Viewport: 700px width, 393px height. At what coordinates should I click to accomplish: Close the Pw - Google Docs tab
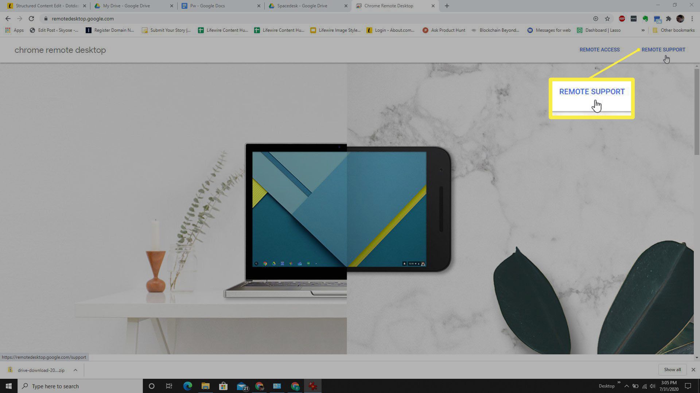coord(259,6)
